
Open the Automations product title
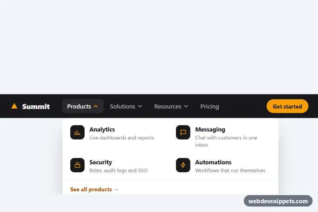point(213,162)
